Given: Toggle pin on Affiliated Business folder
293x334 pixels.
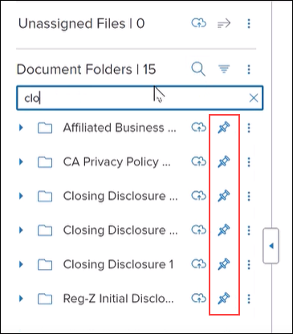Looking at the screenshot, I should coord(224,128).
